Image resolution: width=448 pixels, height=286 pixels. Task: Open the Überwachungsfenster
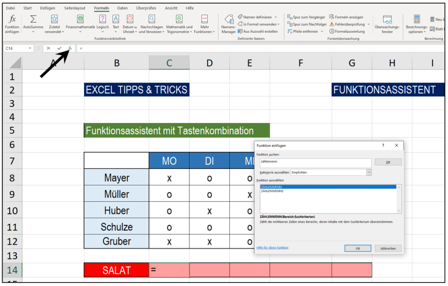[x=387, y=24]
